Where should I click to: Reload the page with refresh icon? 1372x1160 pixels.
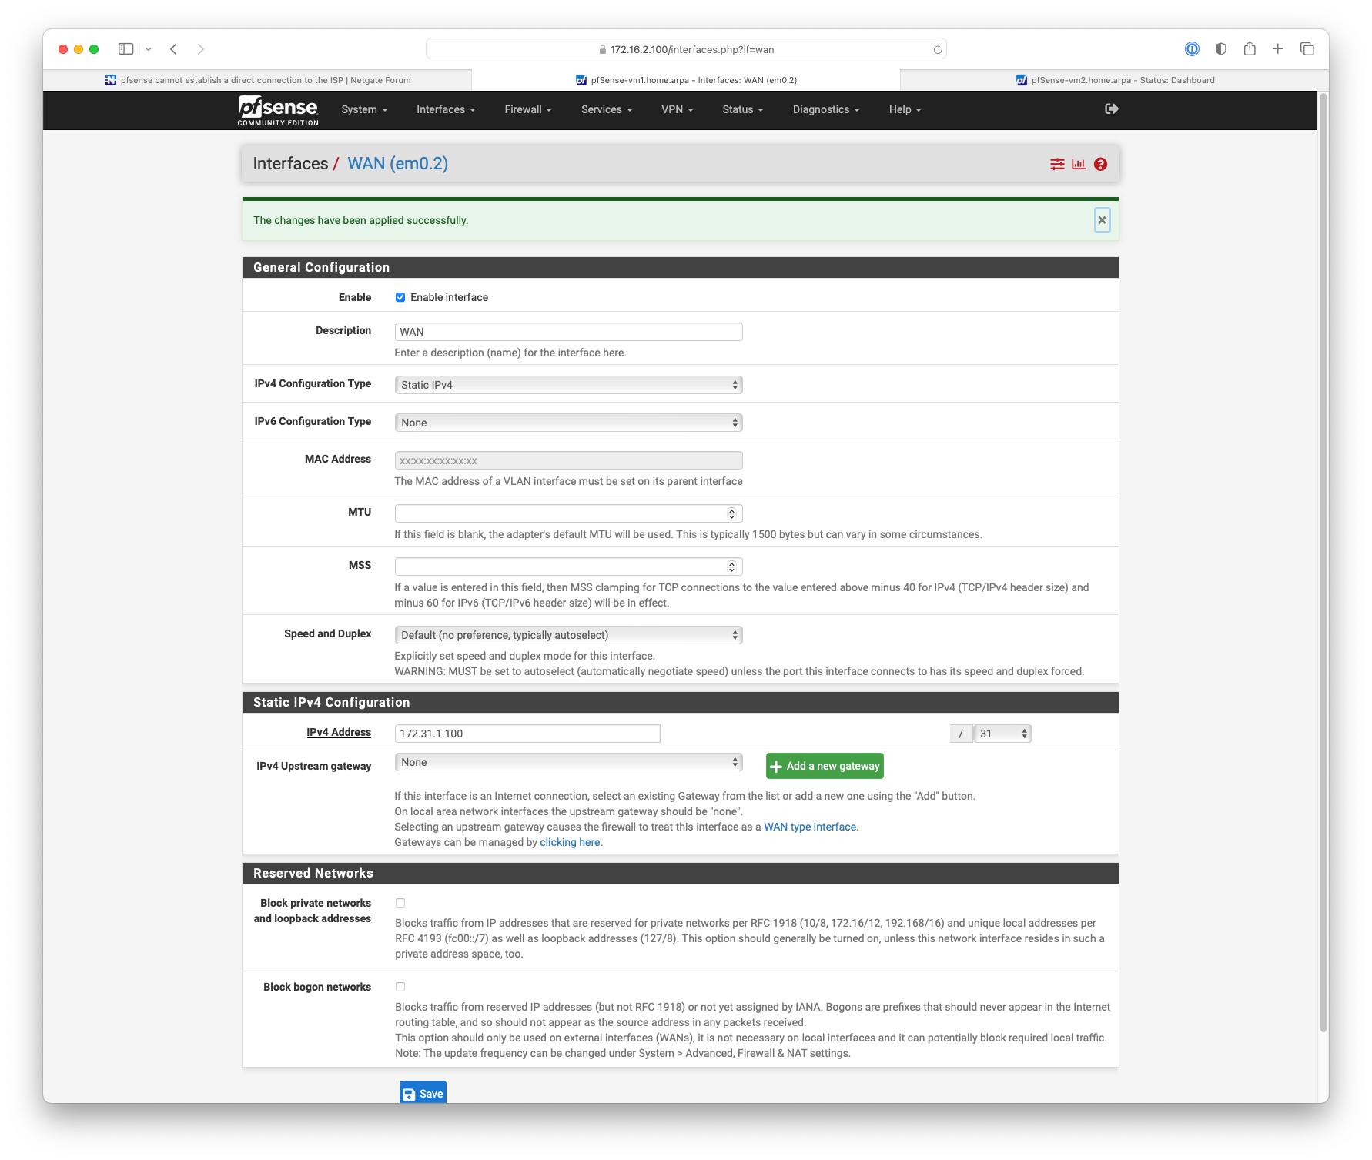[937, 49]
